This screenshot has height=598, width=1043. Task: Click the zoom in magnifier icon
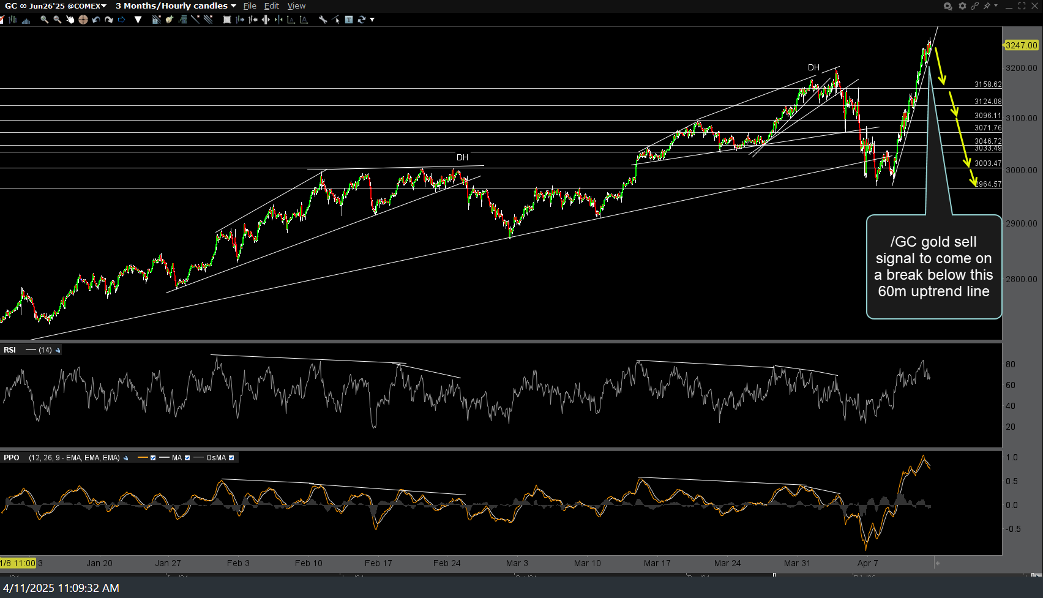45,20
